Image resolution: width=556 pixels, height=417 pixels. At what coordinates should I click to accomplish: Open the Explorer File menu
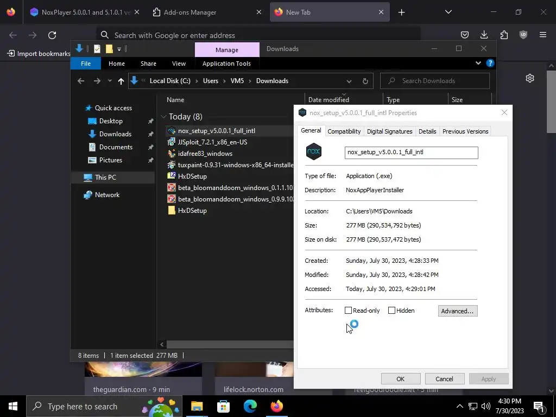click(86, 64)
